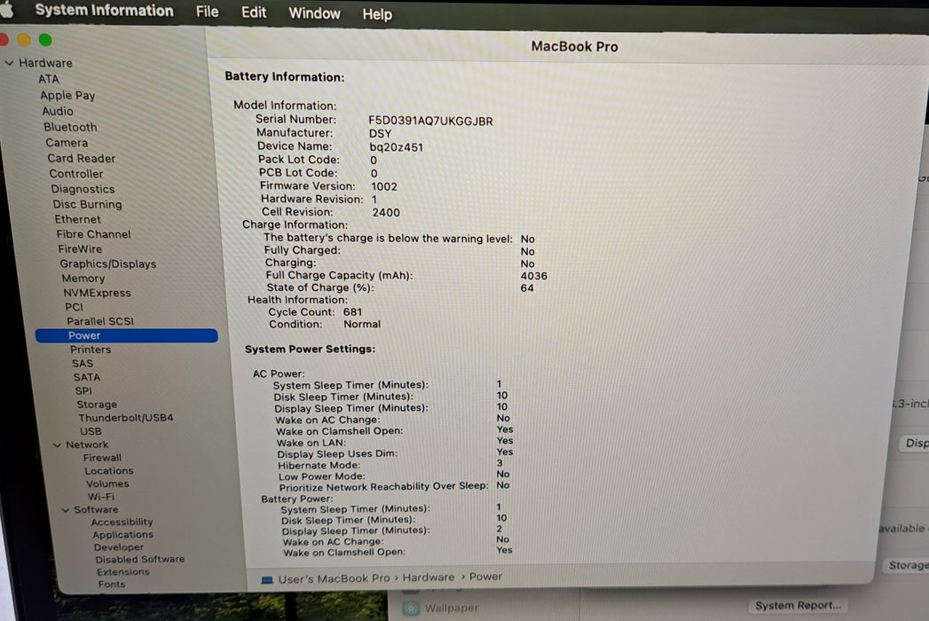The image size is (929, 621).
Task: Select Parallel SCSI in the sidebar
Action: pyautogui.click(x=100, y=321)
